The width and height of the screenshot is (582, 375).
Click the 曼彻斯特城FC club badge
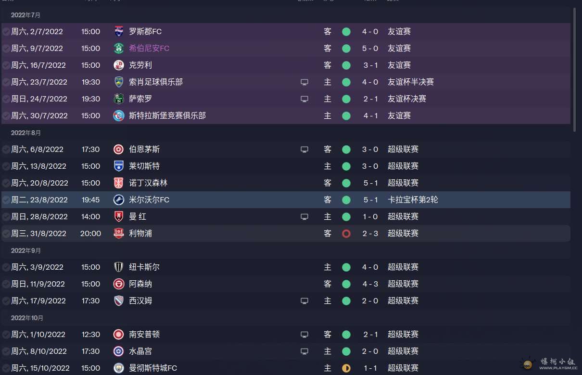click(x=118, y=368)
